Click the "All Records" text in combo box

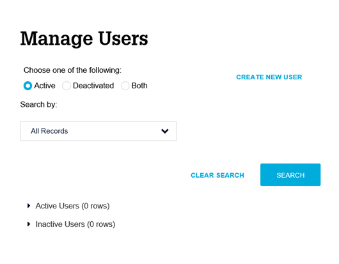pos(49,131)
